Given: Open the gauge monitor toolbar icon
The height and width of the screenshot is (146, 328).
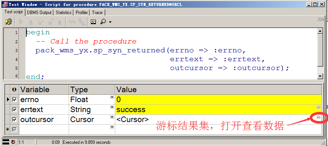Looking at the screenshot, I should pos(93,22).
